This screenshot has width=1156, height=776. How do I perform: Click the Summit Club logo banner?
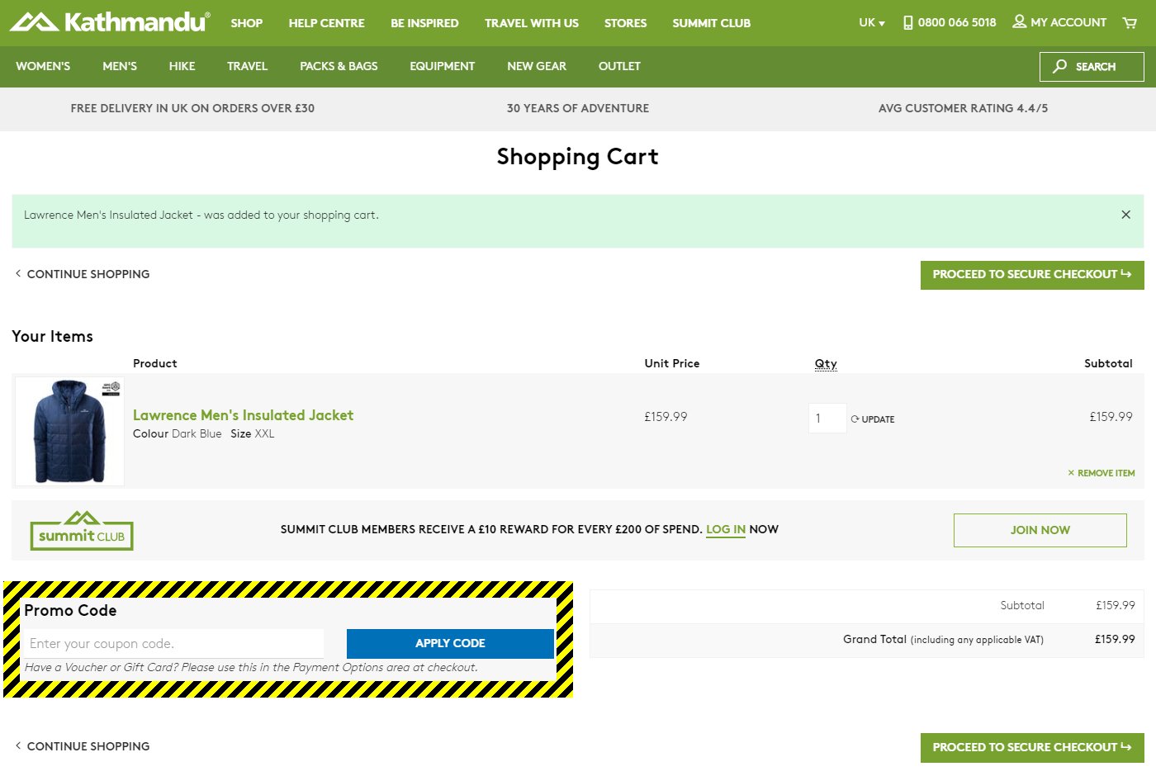point(82,530)
